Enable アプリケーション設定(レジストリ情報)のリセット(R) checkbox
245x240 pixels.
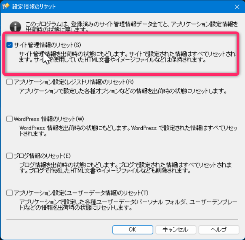point(9,82)
